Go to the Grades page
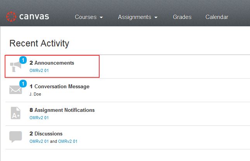Viewport: 250px width, 161px height. tap(182, 17)
